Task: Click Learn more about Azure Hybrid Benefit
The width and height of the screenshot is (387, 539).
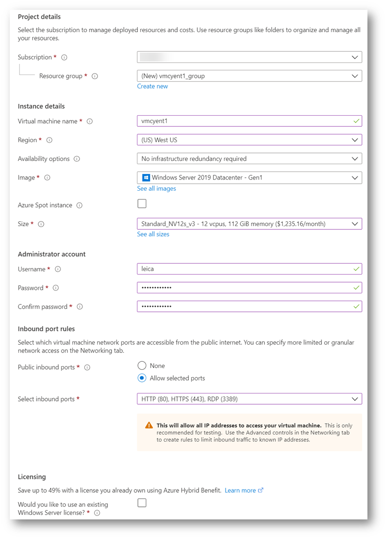Action: pyautogui.click(x=241, y=490)
